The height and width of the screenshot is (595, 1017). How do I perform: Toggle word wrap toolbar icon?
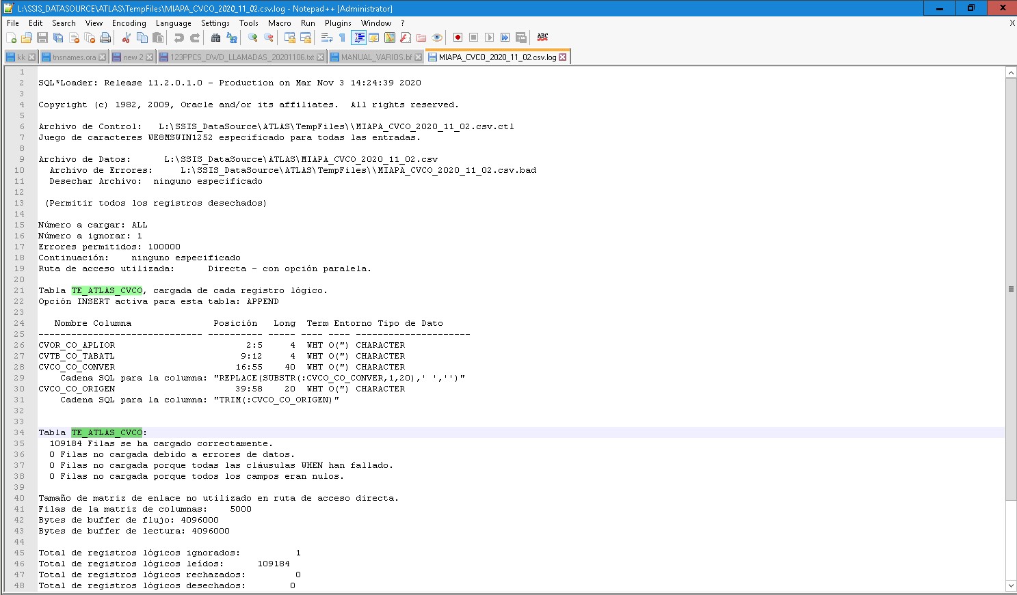point(326,38)
